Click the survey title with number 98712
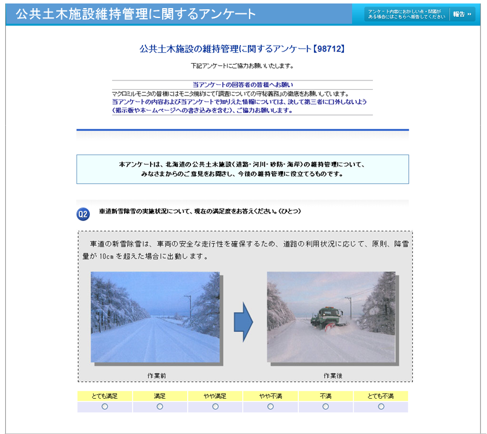487x434 pixels. pyautogui.click(x=242, y=49)
